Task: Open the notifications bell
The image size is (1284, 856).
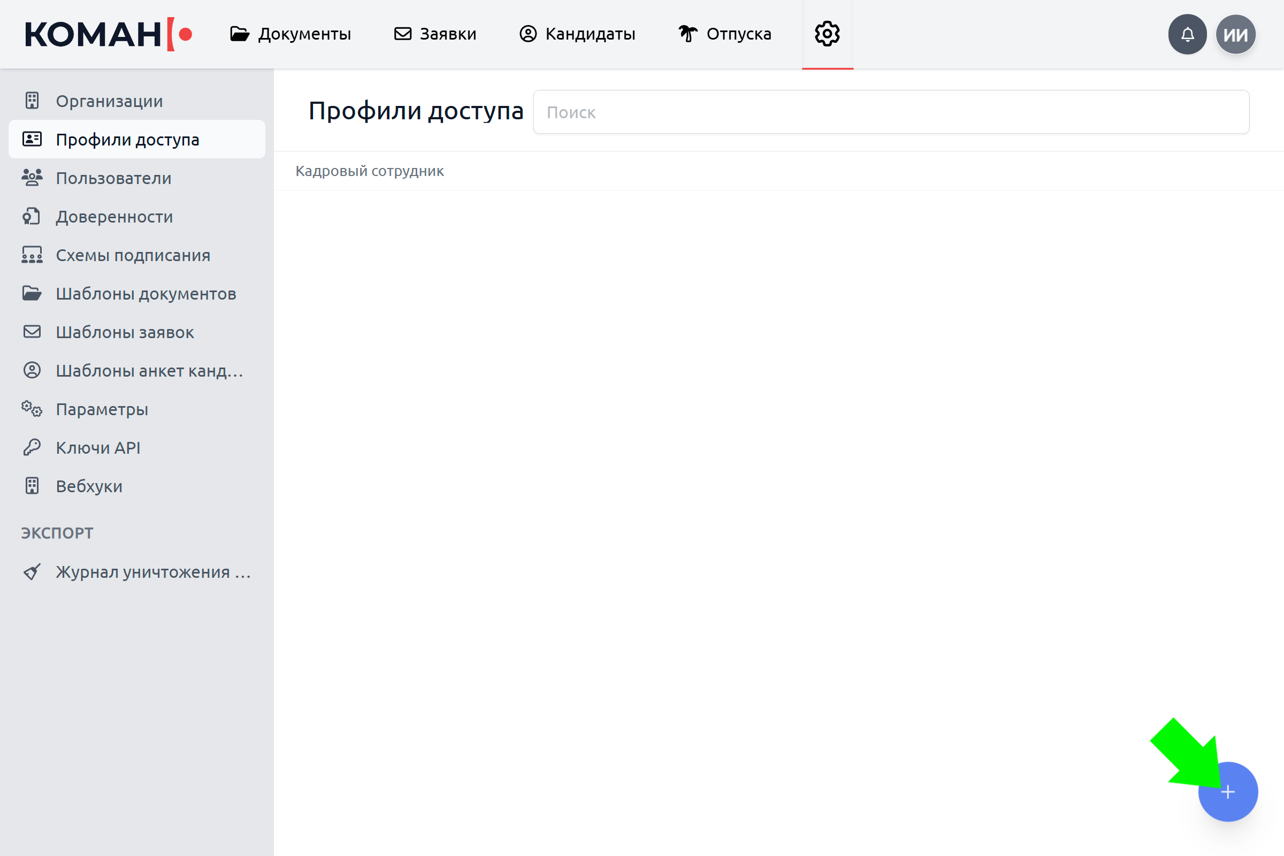Action: click(1187, 34)
